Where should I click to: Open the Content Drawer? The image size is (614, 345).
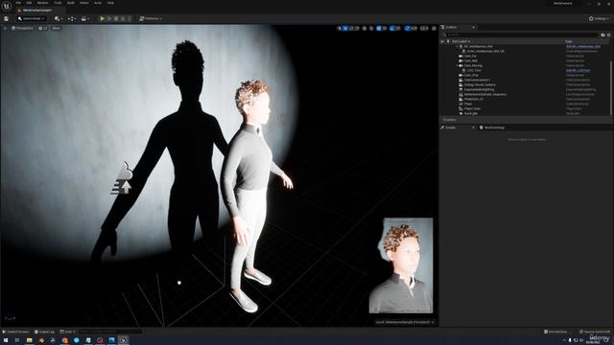tap(15, 332)
